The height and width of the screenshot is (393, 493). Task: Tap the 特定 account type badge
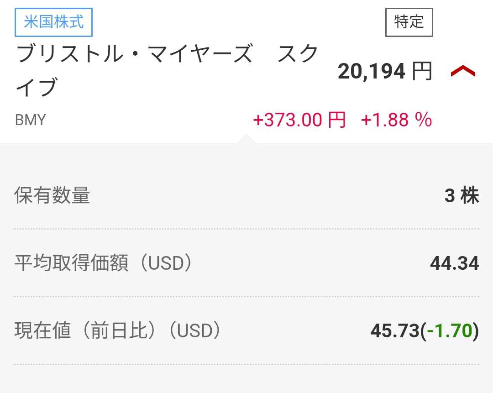pyautogui.click(x=409, y=22)
